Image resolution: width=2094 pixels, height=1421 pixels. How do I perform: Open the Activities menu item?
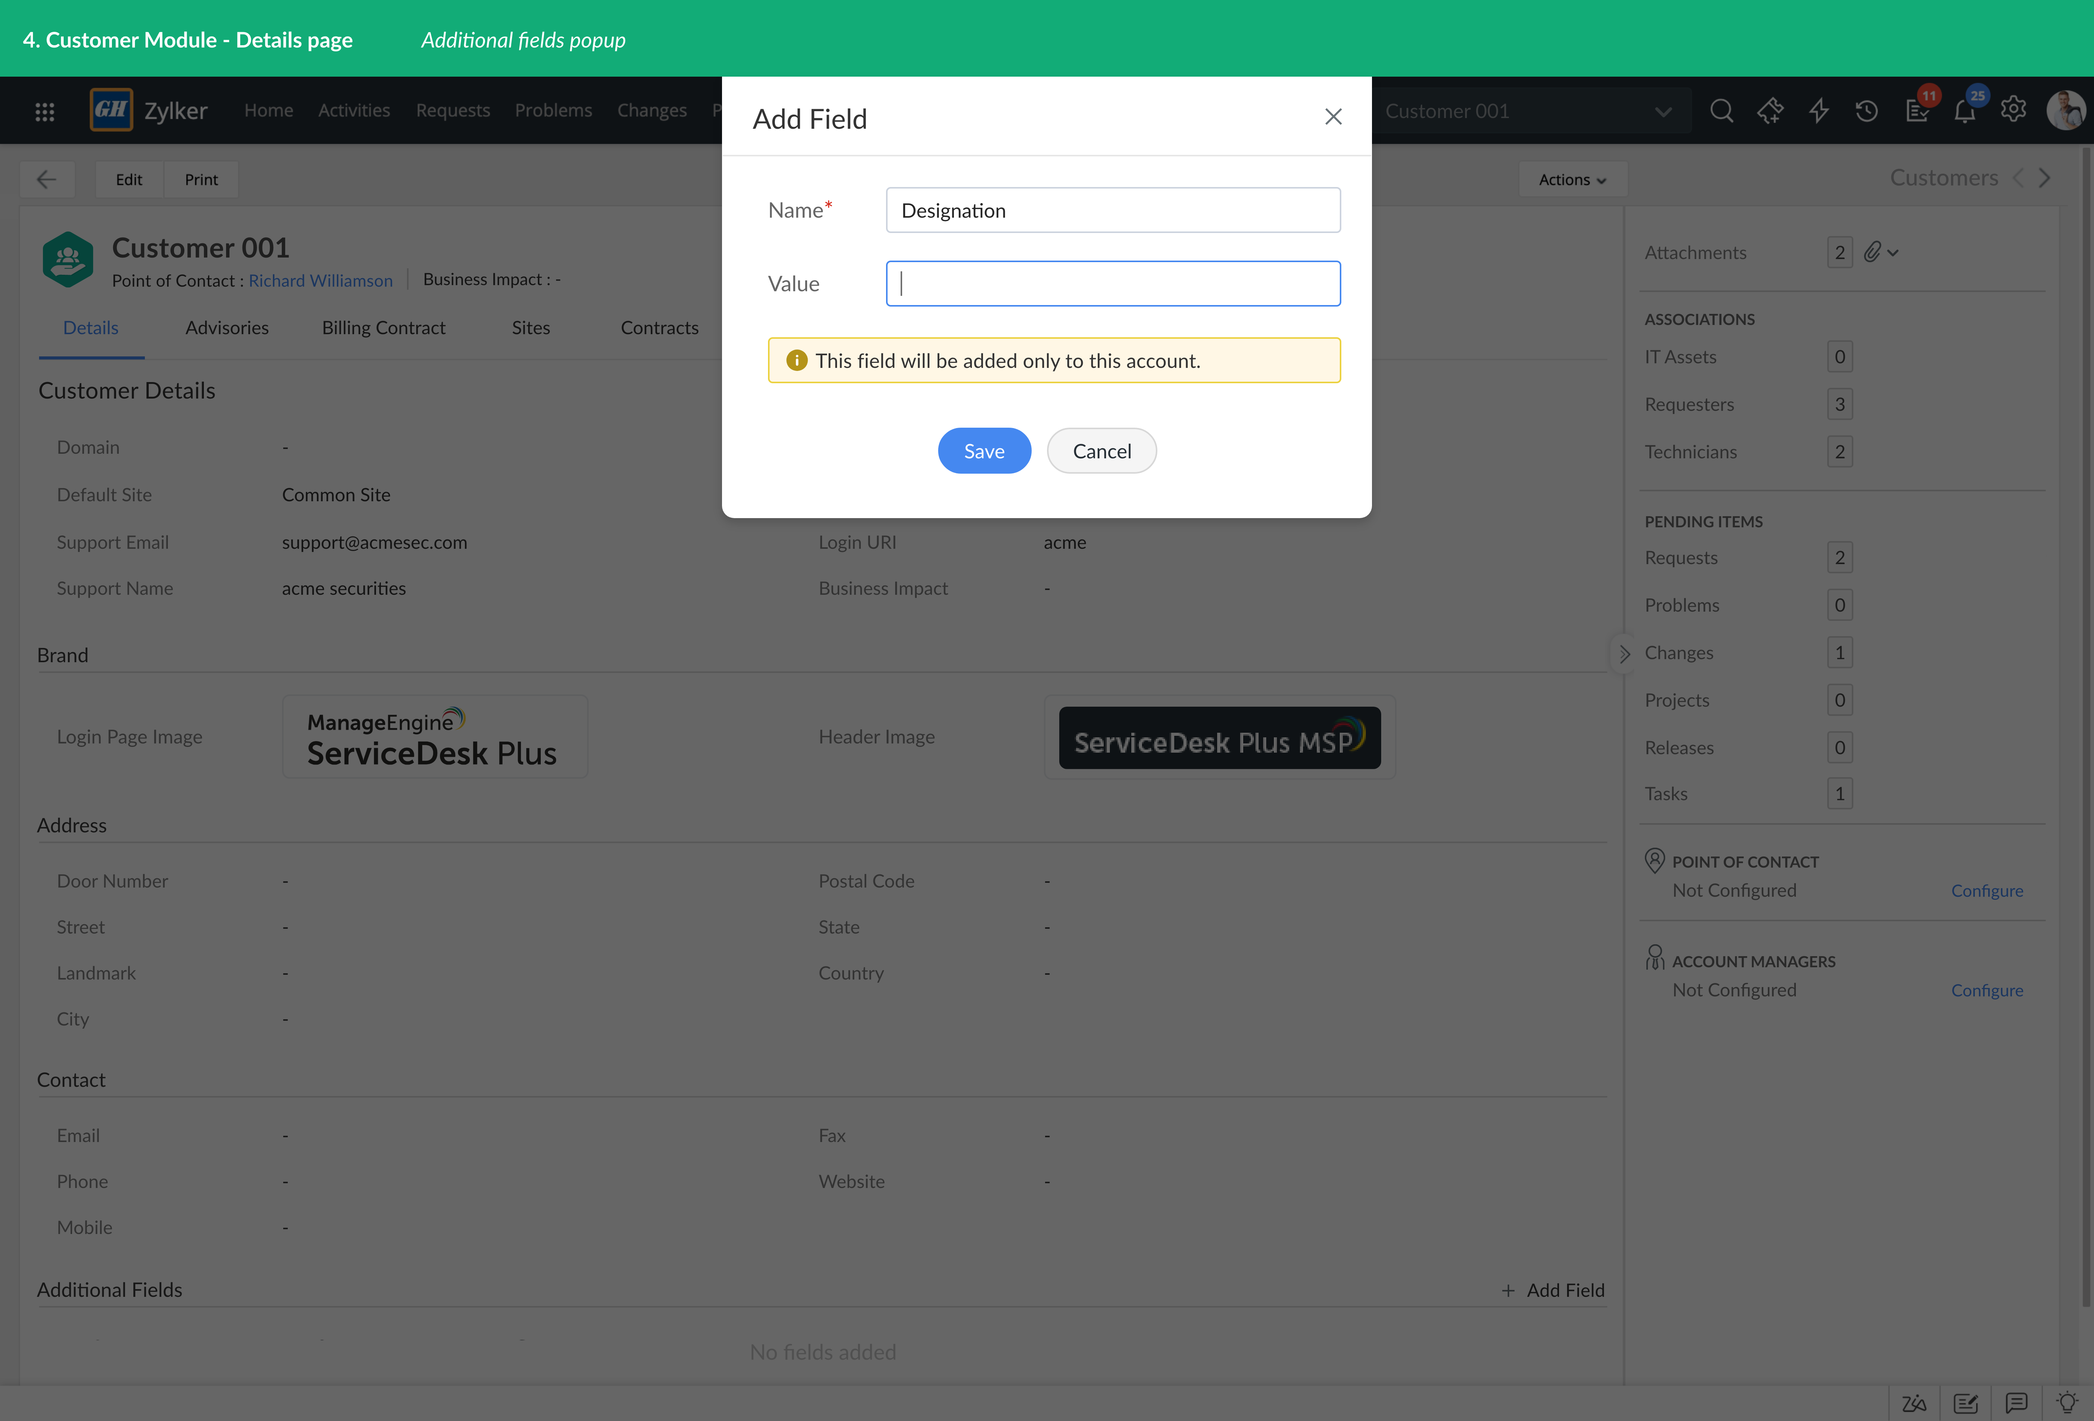point(354,110)
